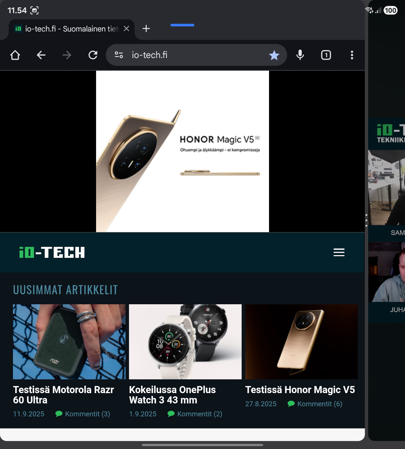Screen dimensions: 405x449
Task: Click the io-tech.fi URL field
Action: 197,55
